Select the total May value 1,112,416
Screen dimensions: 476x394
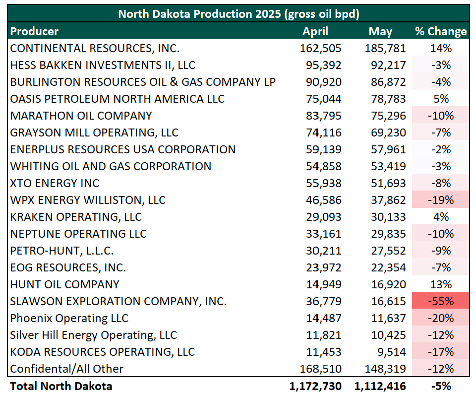[380, 386]
